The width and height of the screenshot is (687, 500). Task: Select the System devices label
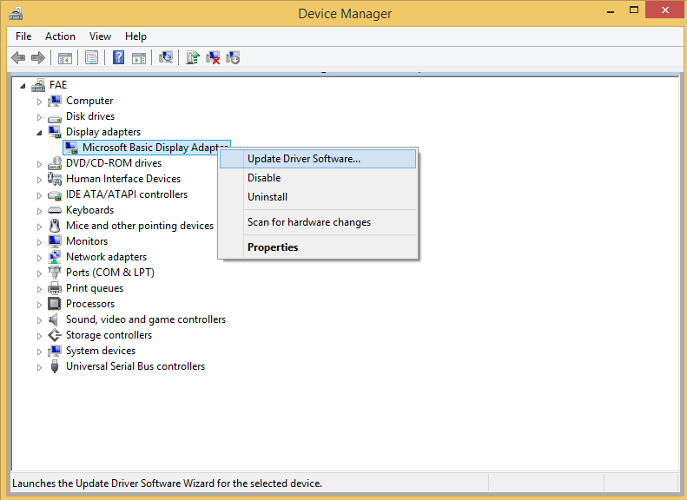[101, 351]
